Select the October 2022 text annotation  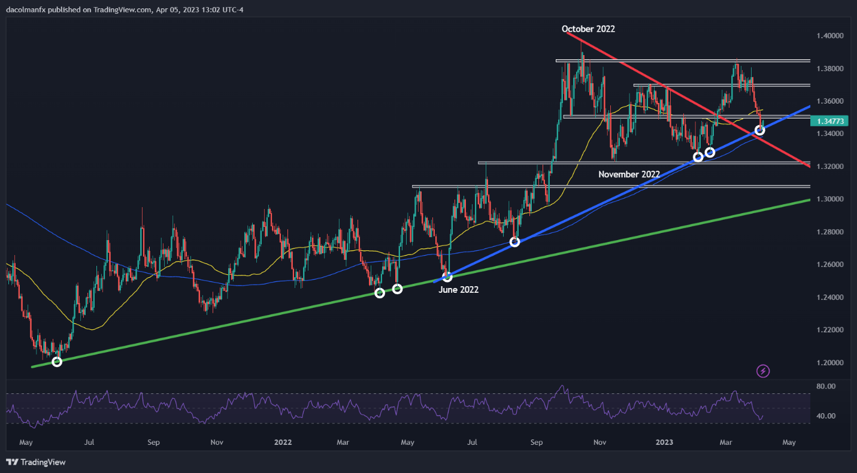point(588,29)
